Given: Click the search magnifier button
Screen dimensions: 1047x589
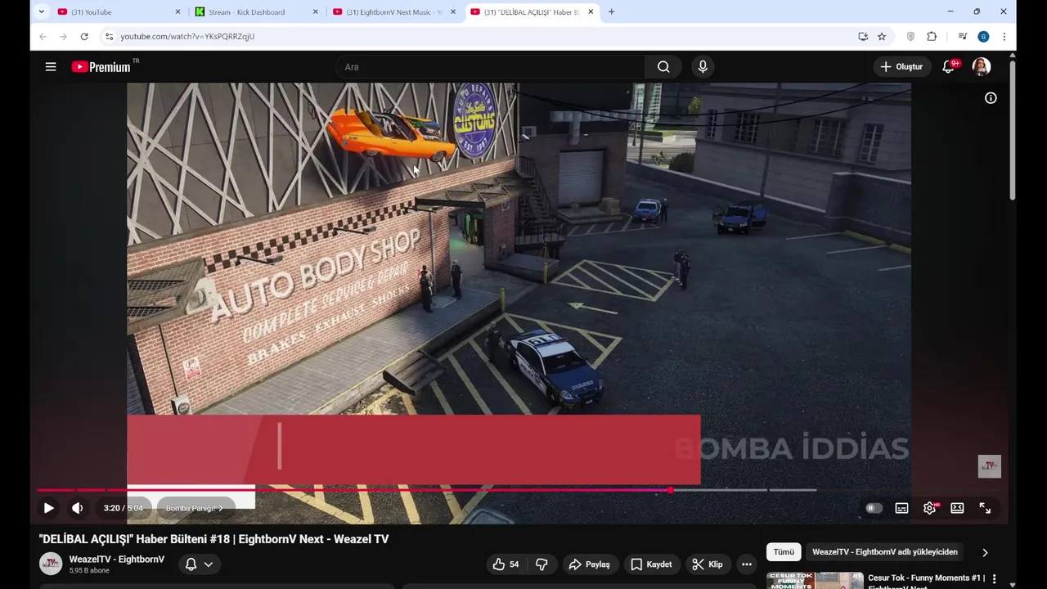Looking at the screenshot, I should tap(663, 67).
